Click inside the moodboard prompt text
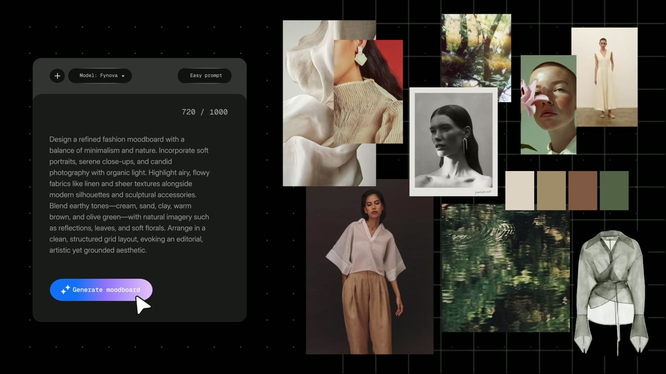Screen dimensions: 666x374 (130, 195)
